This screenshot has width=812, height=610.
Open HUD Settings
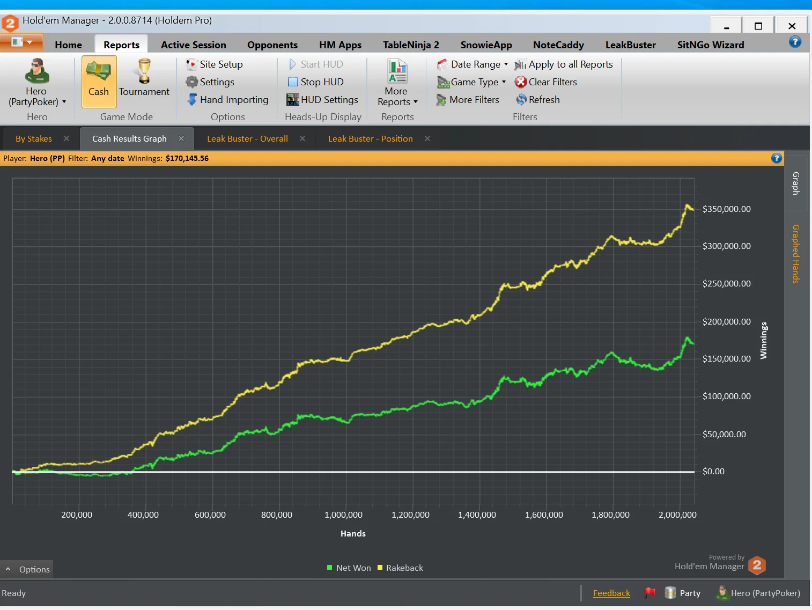coord(329,100)
